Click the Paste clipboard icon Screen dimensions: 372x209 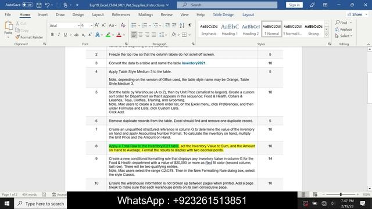point(9,26)
